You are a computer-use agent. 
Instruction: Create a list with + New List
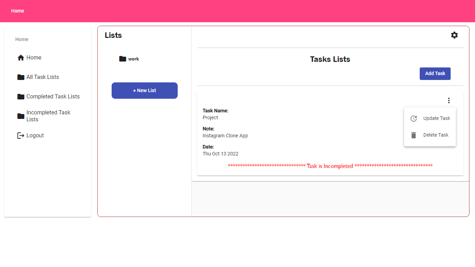(145, 90)
